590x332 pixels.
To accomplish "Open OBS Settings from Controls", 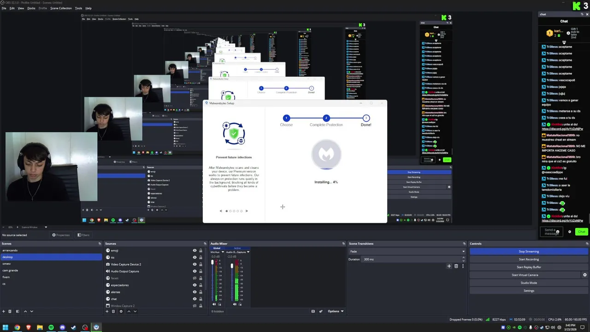I will pos(529,290).
